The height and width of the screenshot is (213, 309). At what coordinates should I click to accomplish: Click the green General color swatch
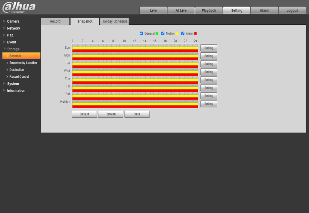click(157, 34)
